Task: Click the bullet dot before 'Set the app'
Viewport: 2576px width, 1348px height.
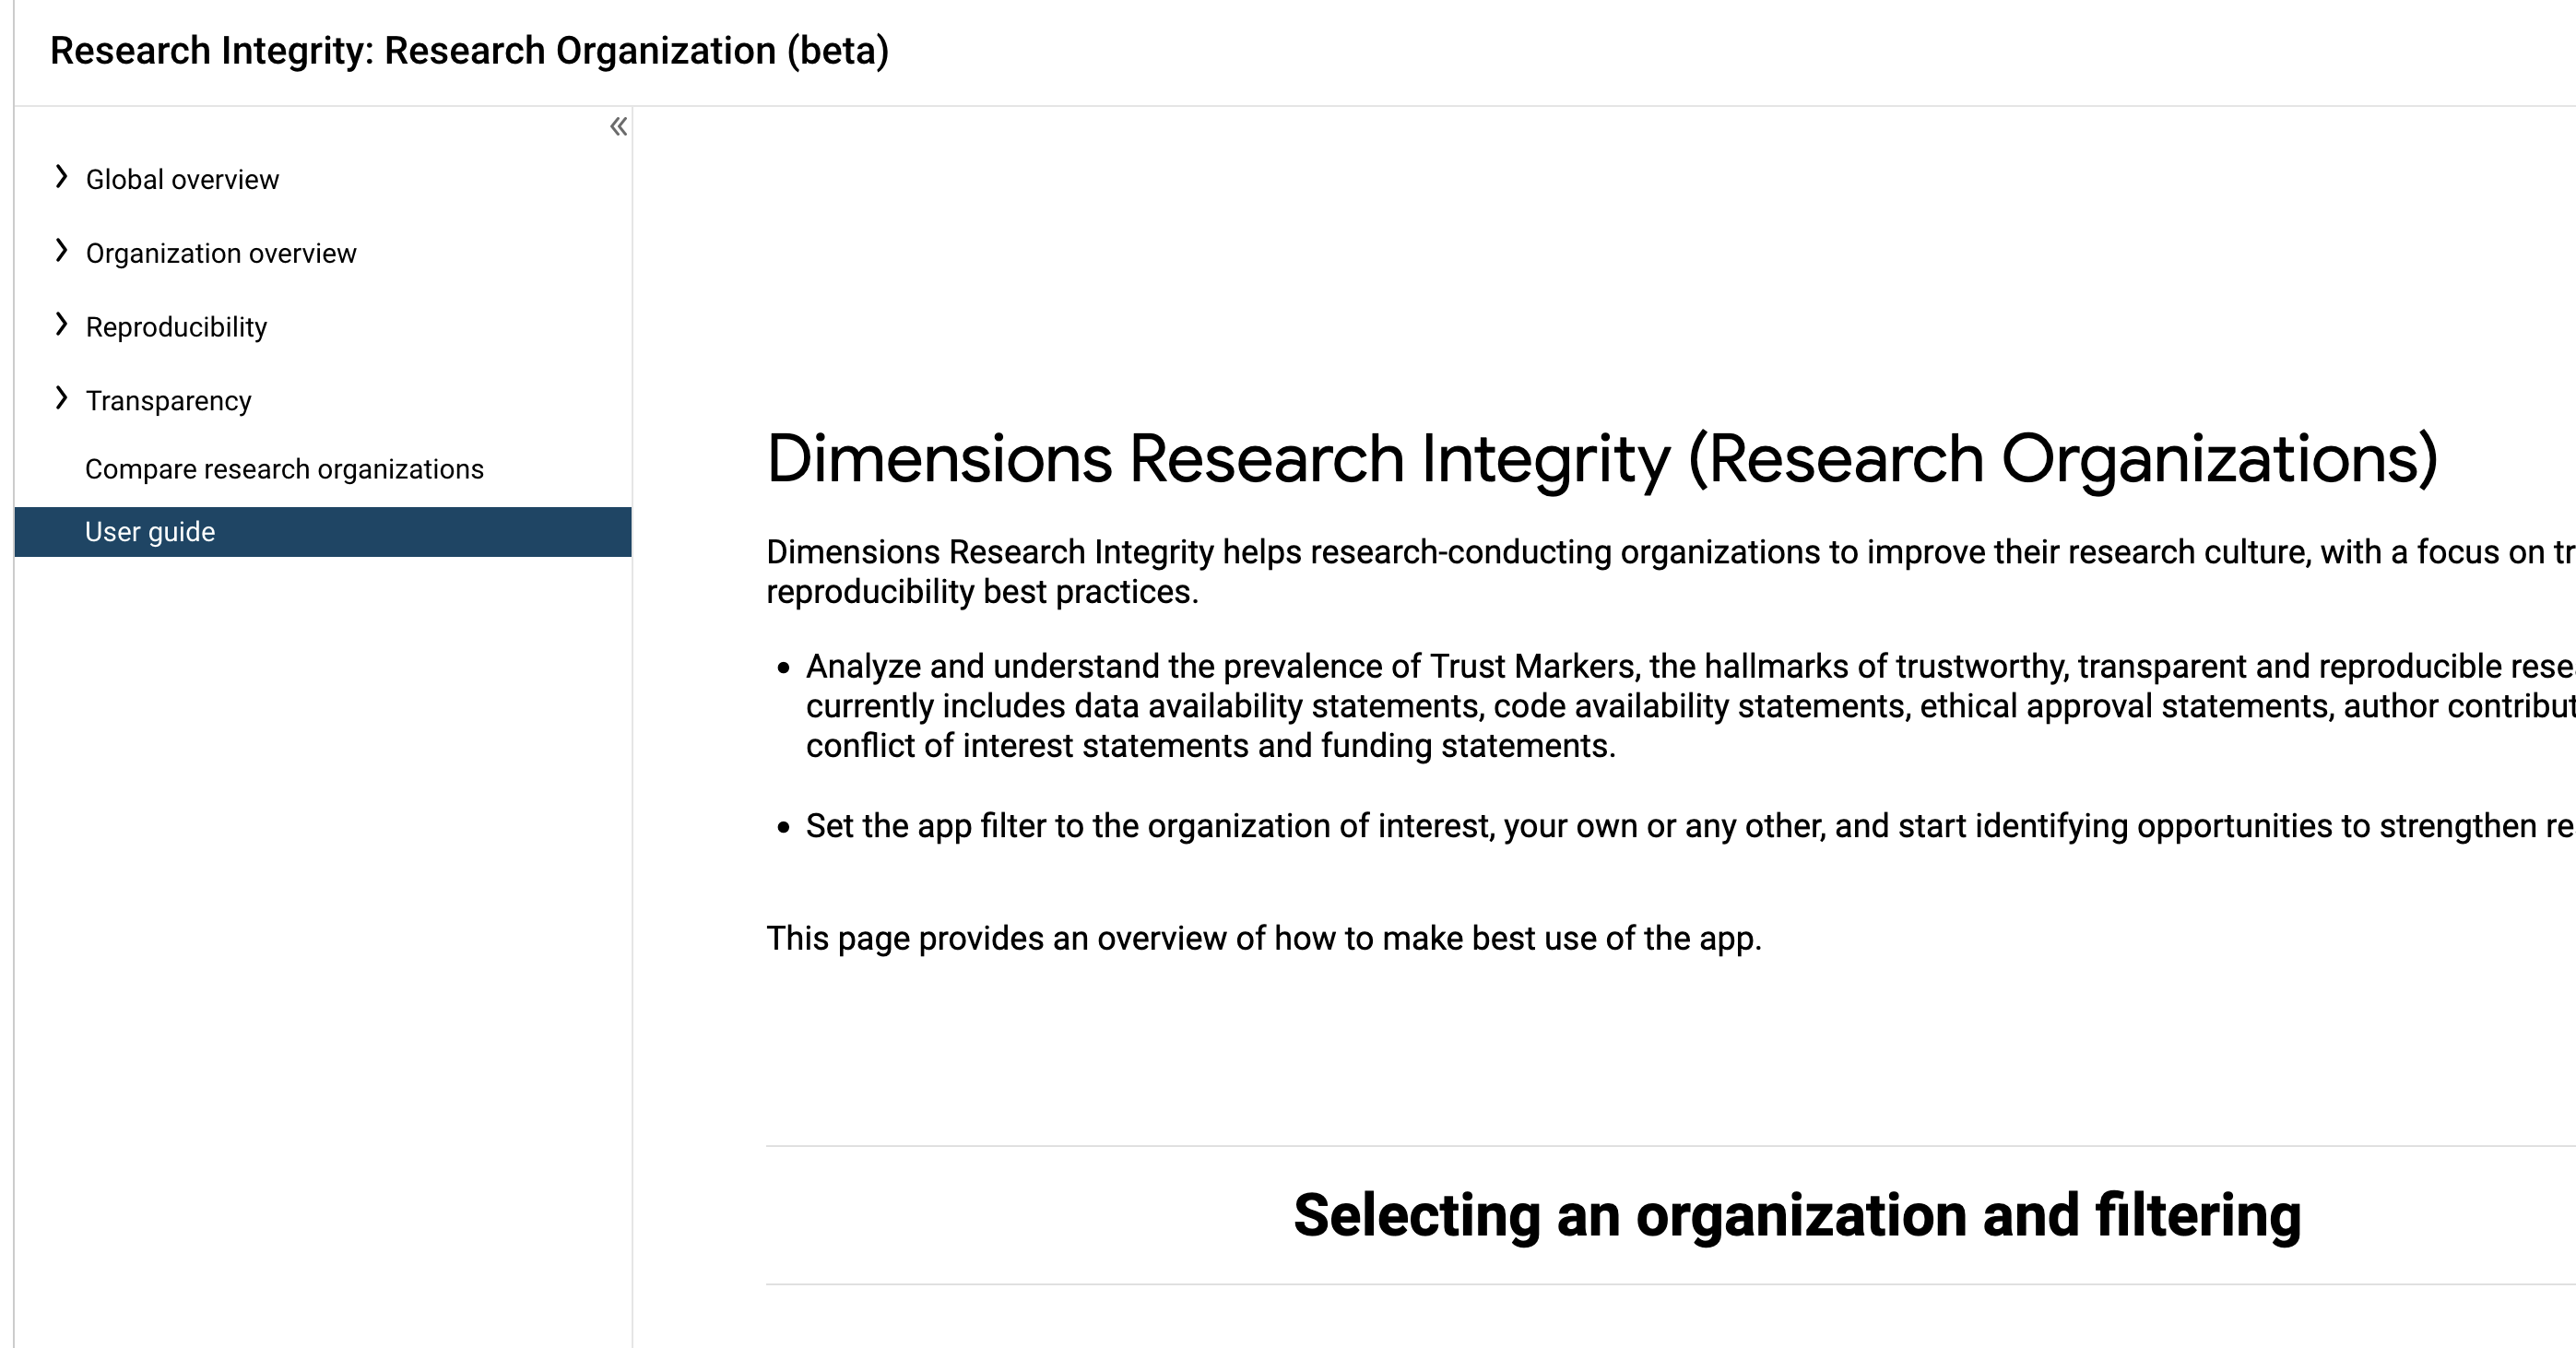Action: (x=784, y=827)
